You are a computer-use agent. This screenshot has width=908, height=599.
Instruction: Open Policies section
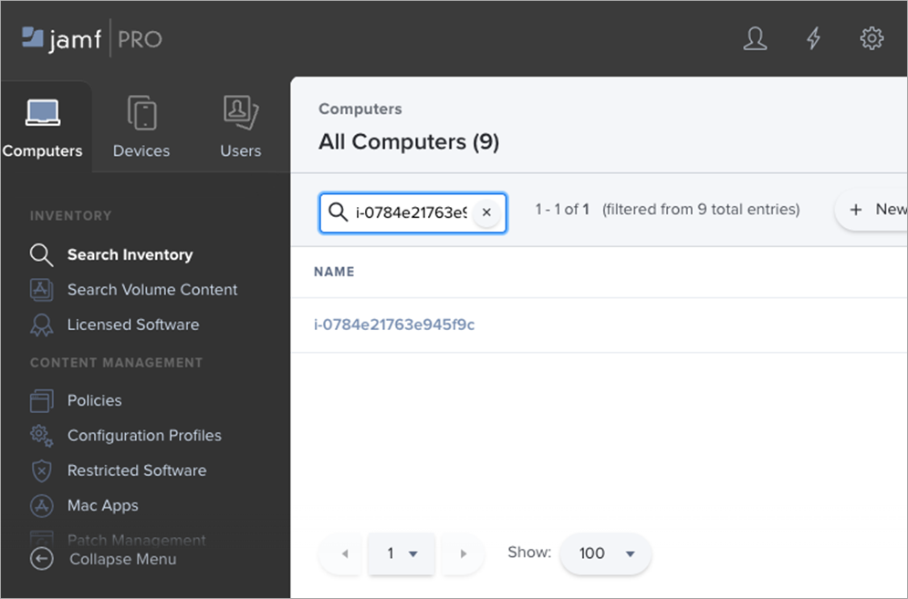pos(94,400)
